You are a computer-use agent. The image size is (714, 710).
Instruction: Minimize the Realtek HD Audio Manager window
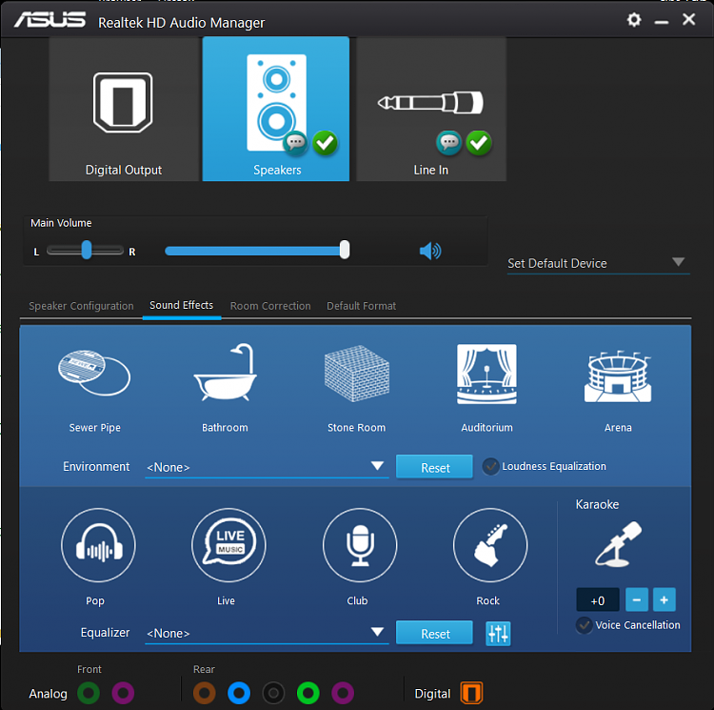click(x=662, y=21)
